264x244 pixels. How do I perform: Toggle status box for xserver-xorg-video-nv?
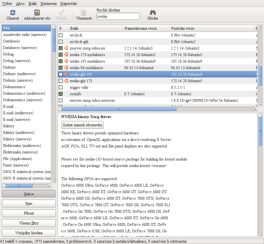tap(61, 48)
